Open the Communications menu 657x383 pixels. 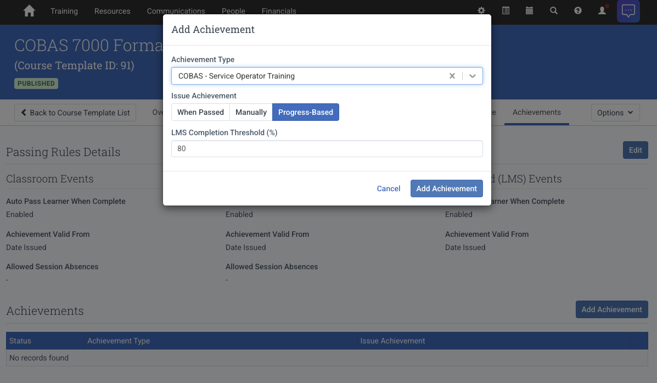tap(176, 11)
